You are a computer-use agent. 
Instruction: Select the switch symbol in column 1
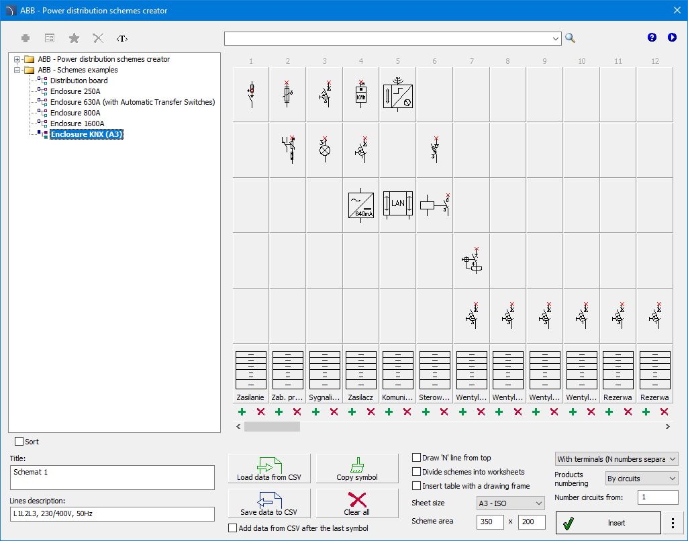(252, 95)
